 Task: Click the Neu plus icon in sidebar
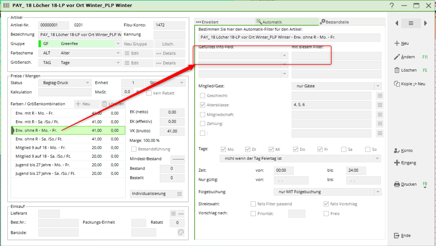pos(397,43)
